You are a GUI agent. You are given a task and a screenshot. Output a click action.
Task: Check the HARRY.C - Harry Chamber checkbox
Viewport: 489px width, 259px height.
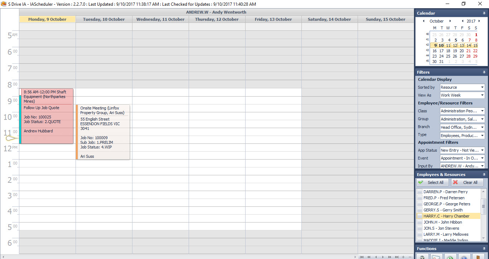pos(420,216)
